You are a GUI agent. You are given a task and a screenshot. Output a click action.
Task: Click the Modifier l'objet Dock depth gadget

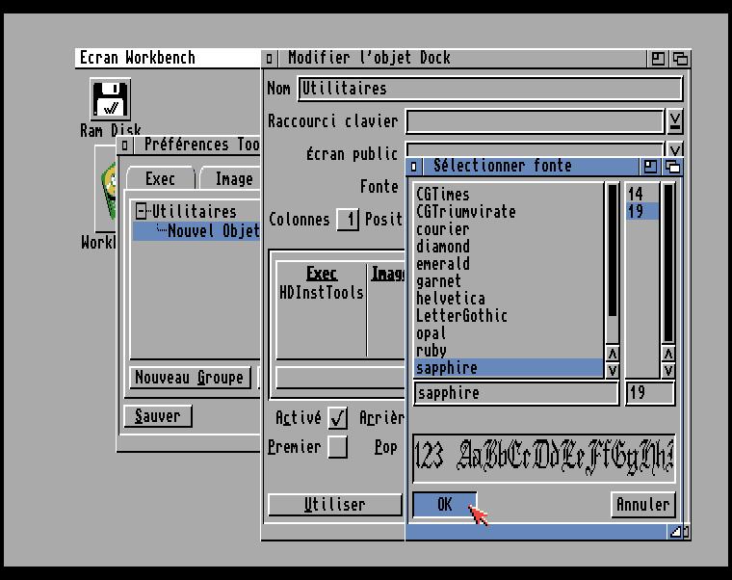(x=680, y=59)
